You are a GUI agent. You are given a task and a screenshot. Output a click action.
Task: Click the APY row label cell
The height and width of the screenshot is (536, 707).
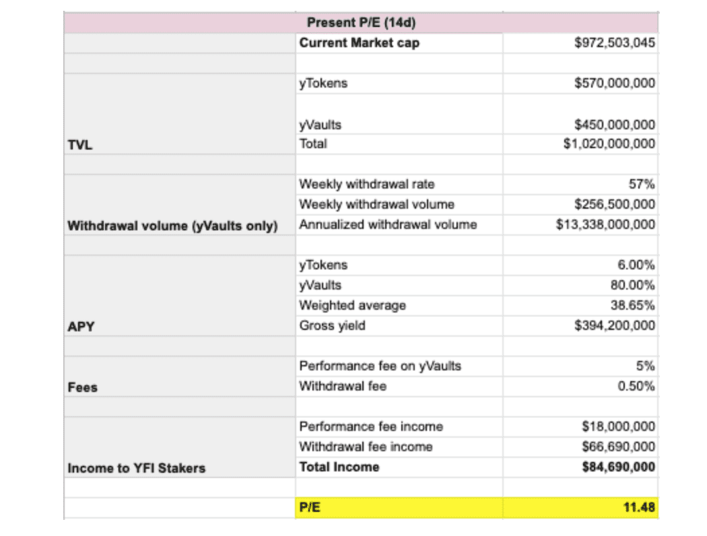pyautogui.click(x=180, y=296)
